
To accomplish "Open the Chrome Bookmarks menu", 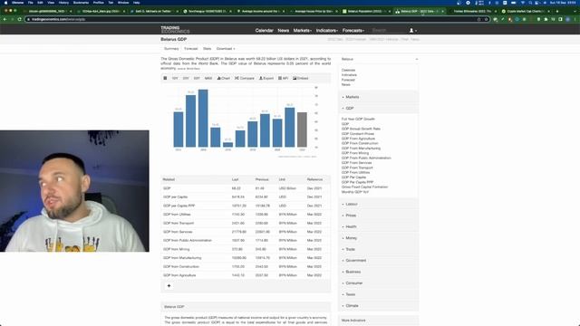I will (81, 3).
